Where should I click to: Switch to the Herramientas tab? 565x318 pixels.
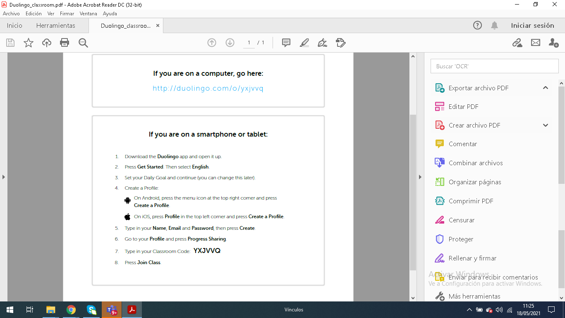pos(56,26)
